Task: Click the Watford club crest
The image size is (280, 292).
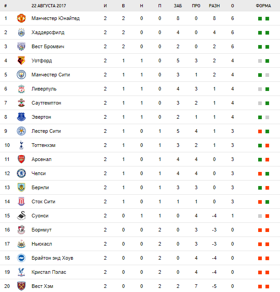Action: (21, 61)
